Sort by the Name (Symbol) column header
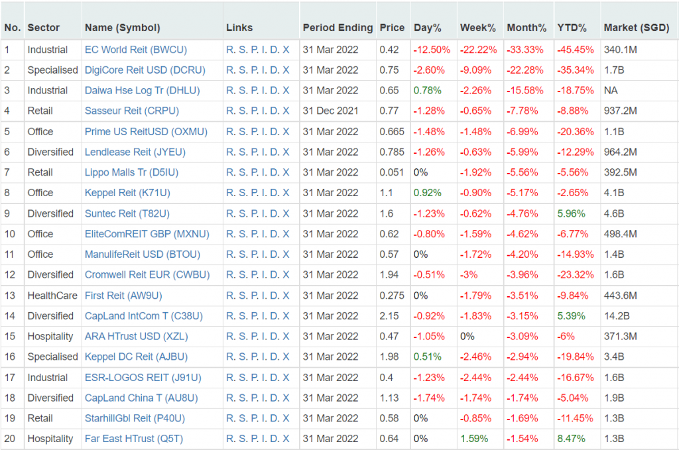Image resolution: width=679 pixels, height=450 pixels. click(x=122, y=28)
